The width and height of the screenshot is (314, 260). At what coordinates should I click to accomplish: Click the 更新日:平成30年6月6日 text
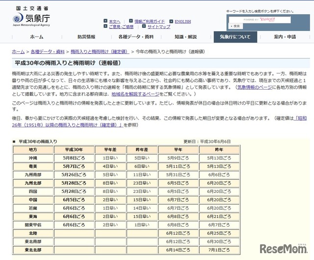click(x=207, y=142)
